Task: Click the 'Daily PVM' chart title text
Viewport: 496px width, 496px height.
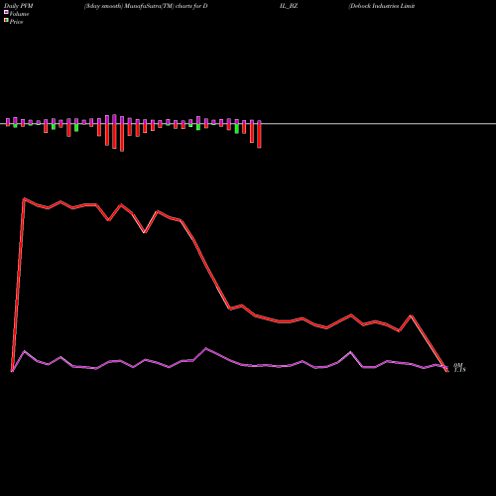Action: [19, 6]
